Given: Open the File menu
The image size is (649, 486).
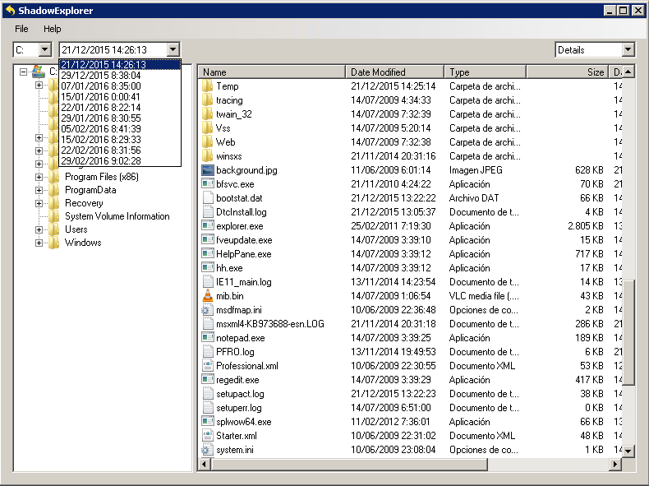Looking at the screenshot, I should [x=21, y=29].
